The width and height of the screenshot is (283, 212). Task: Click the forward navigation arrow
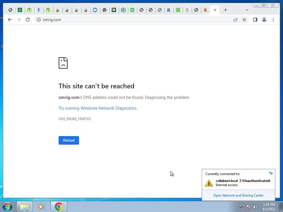click(x=19, y=20)
